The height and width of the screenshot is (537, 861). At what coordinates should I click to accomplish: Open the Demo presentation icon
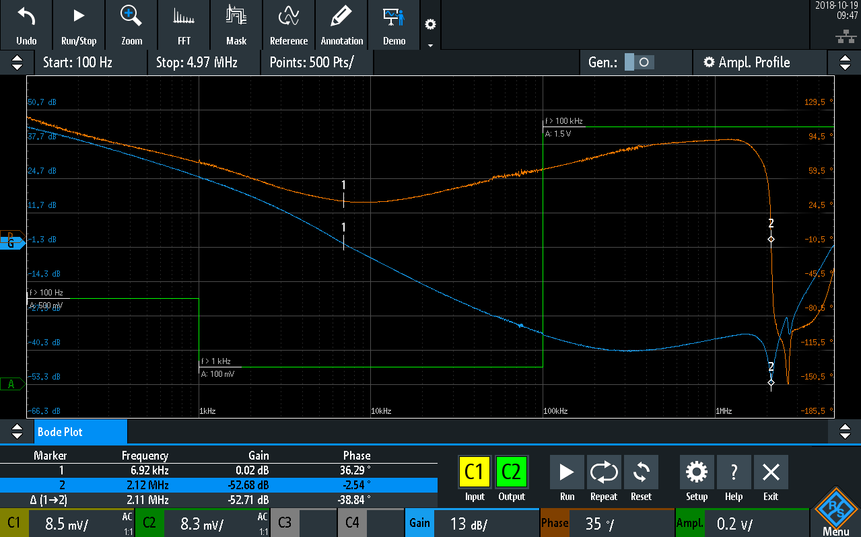point(394,16)
